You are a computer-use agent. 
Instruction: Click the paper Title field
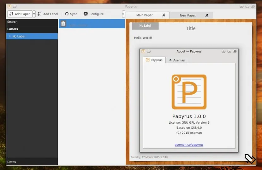(191, 29)
